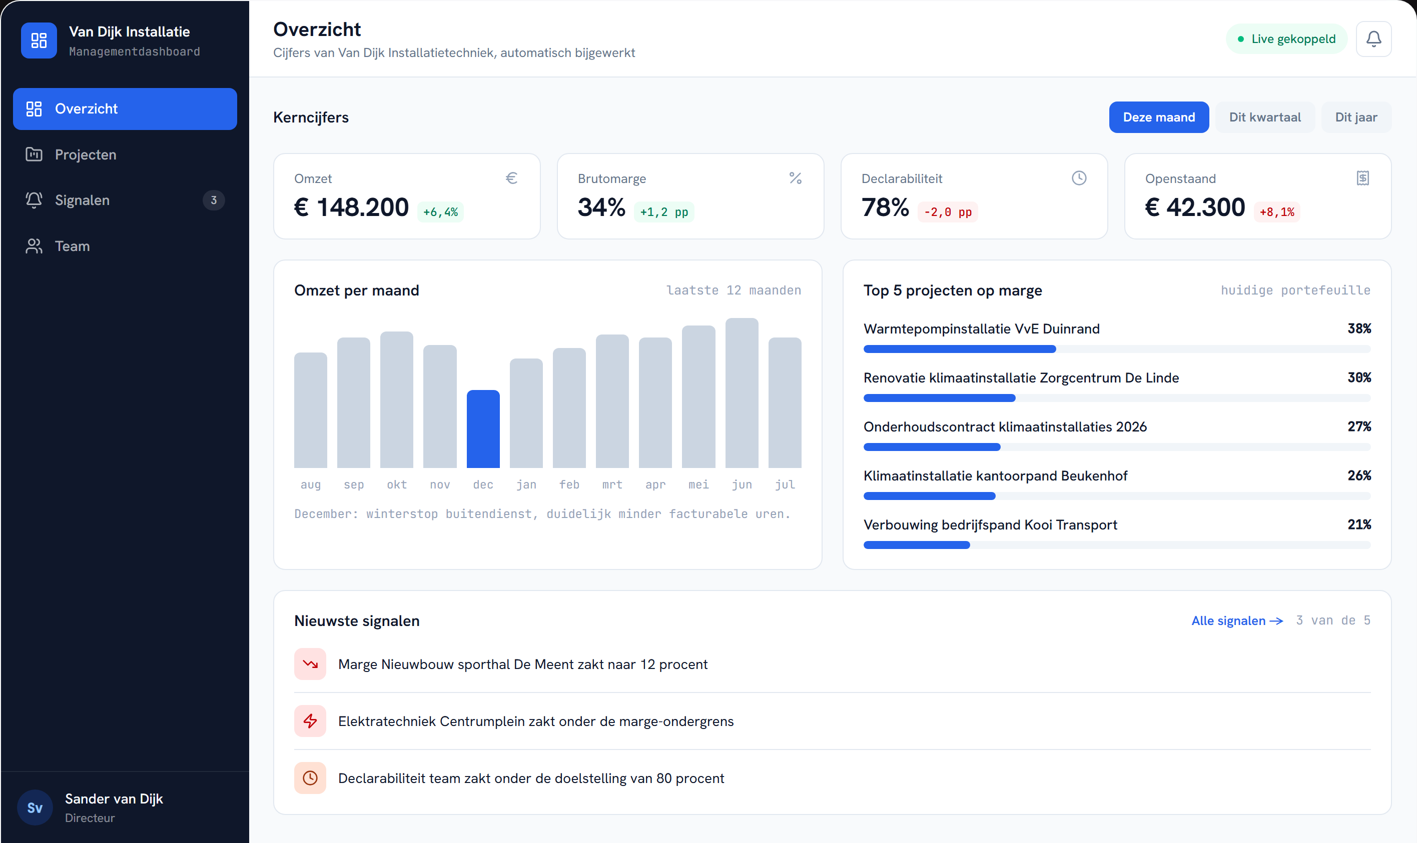1417x843 pixels.
Task: Navigate to the Team page
Action: [x=125, y=246]
